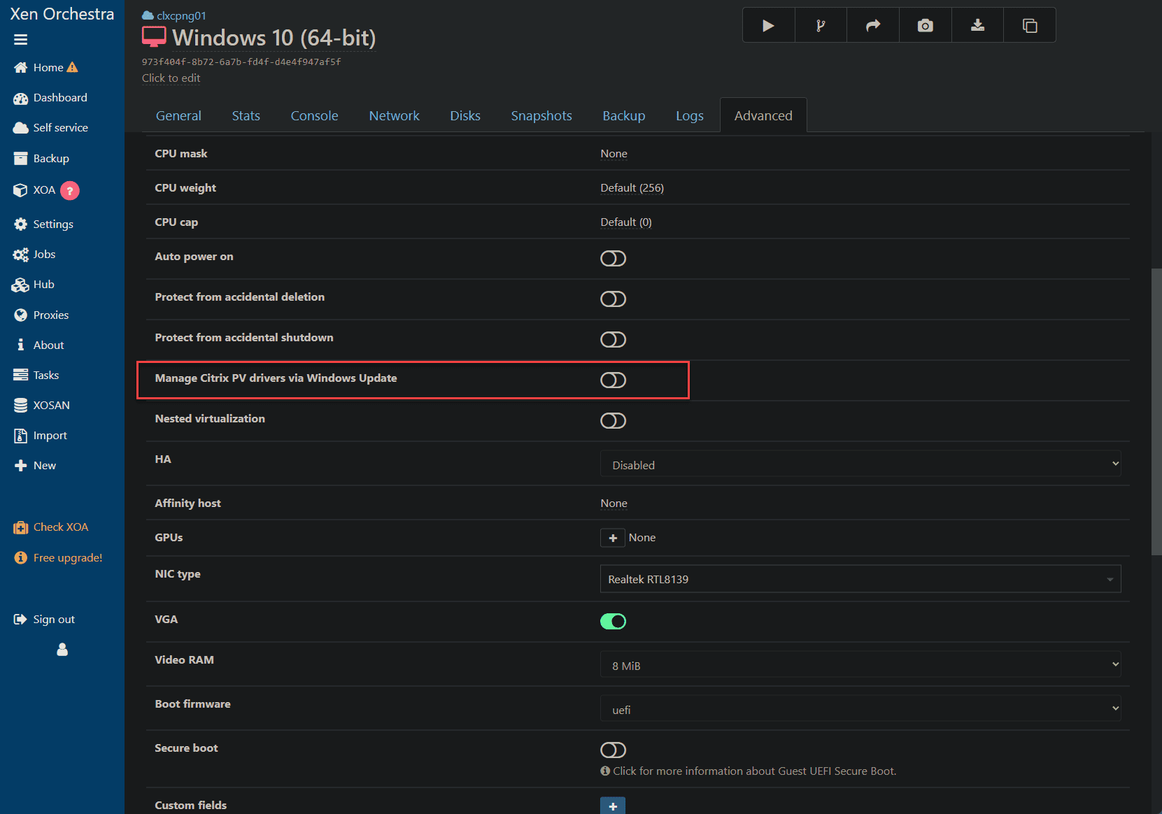
Task: Open the NIC type dropdown
Action: coord(860,579)
